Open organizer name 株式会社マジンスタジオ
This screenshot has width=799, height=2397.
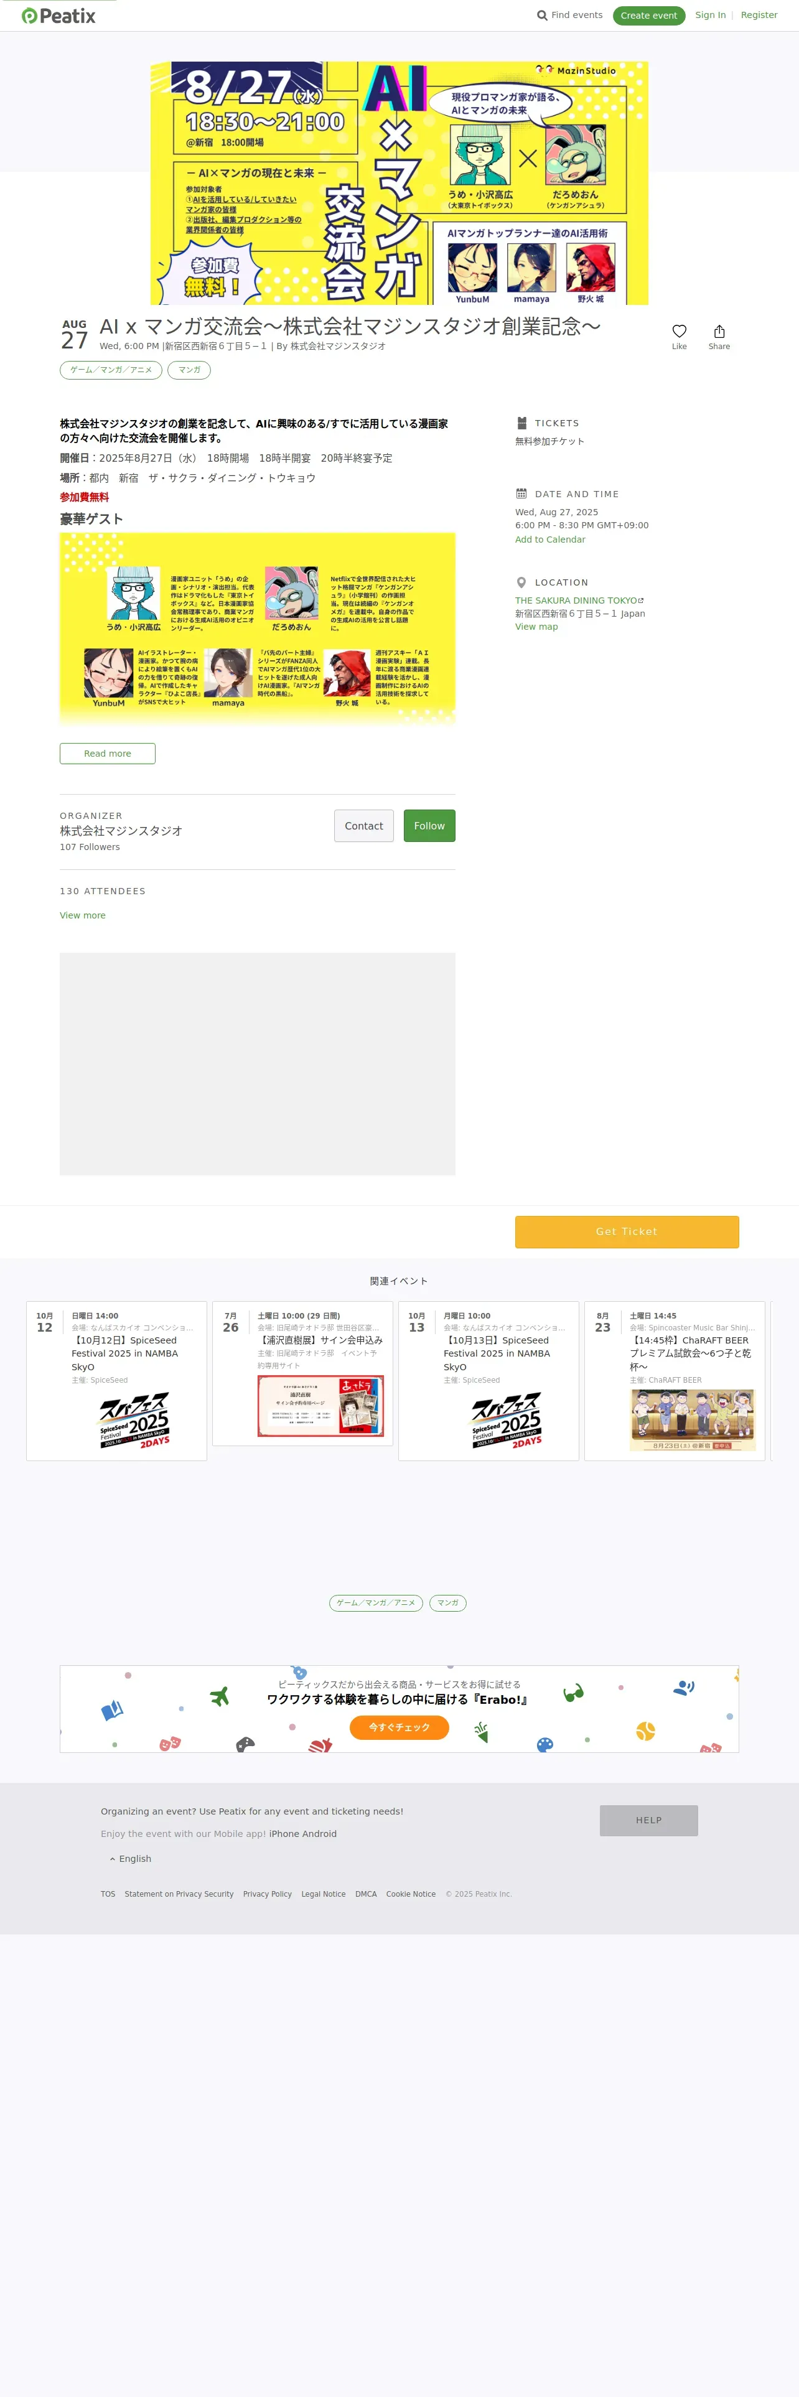(x=121, y=831)
